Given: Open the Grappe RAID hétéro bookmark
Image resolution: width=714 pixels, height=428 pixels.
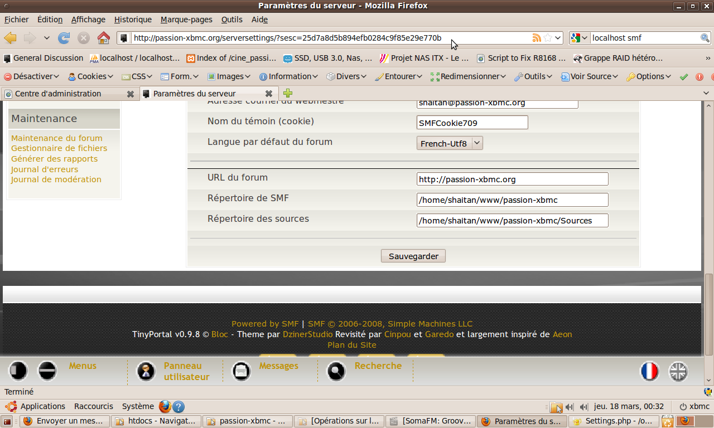Looking at the screenshot, I should pos(618,58).
